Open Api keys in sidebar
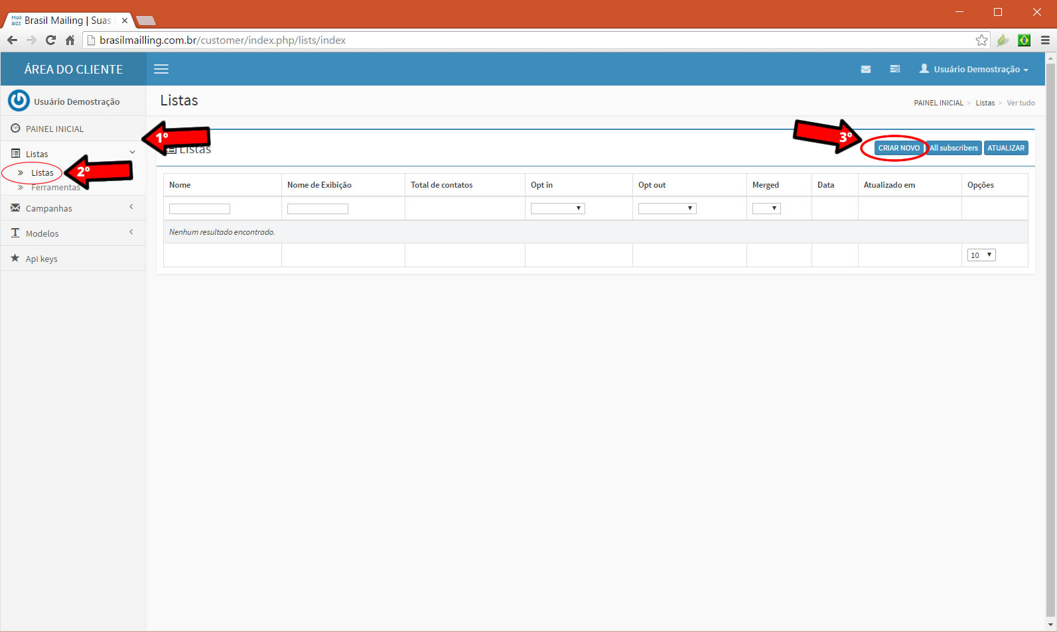The width and height of the screenshot is (1057, 632). click(x=41, y=259)
